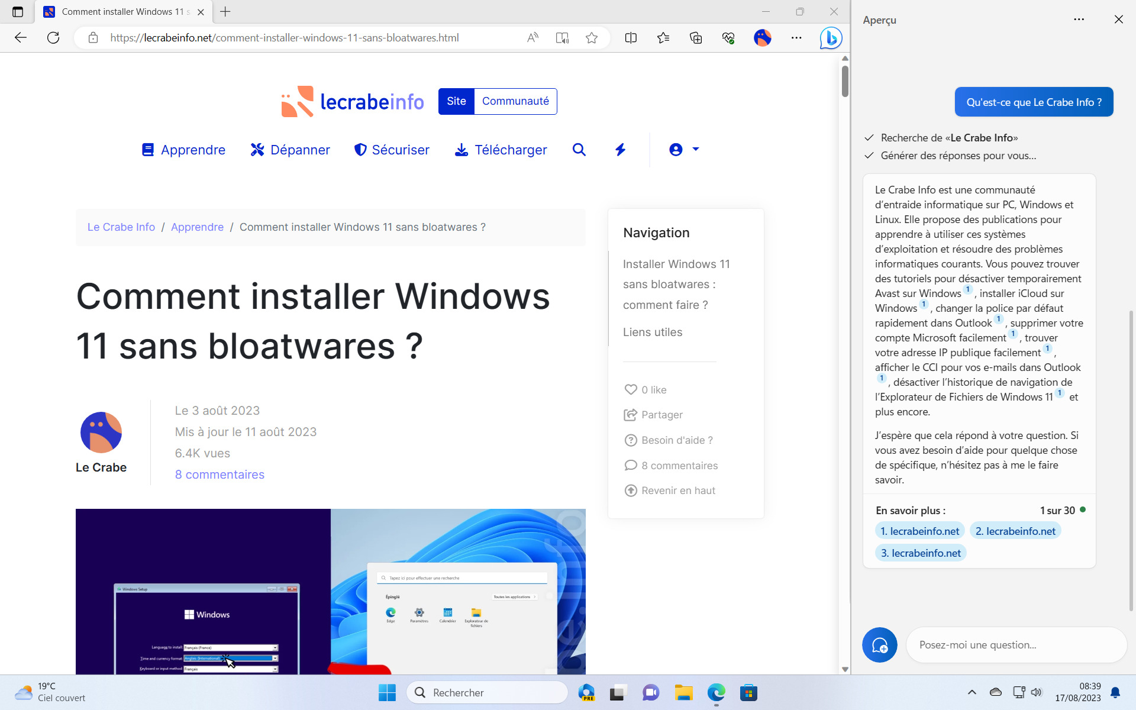Screen dimensions: 1136x710
Task: Click Revenir en haut
Action: [670, 490]
